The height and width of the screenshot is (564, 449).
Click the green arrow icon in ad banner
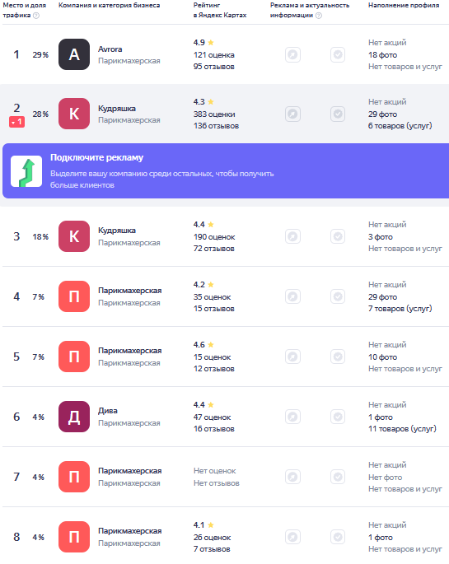(26, 171)
